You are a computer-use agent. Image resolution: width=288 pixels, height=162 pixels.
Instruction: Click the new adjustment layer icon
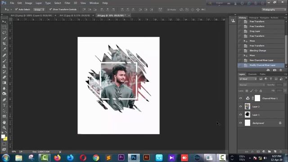tap(264, 152)
